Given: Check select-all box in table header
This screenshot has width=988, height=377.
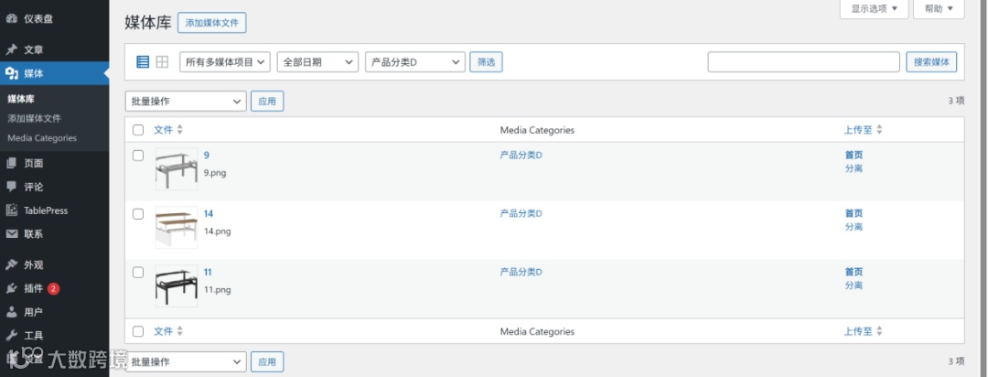Looking at the screenshot, I should click(x=138, y=130).
